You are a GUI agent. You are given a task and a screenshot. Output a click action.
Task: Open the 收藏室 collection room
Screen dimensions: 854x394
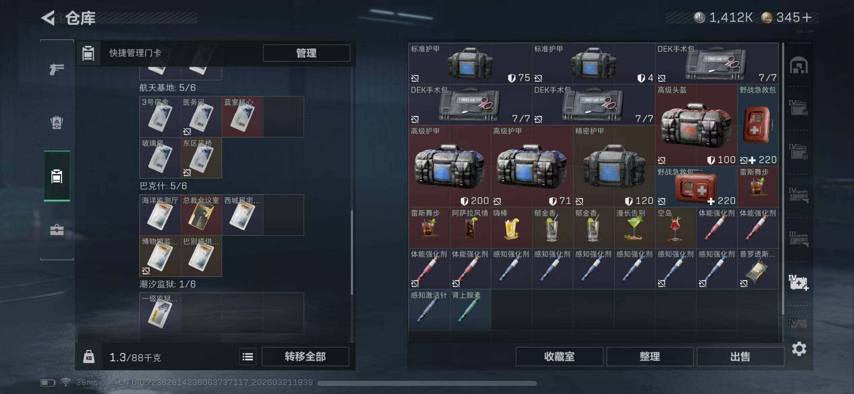coord(559,357)
